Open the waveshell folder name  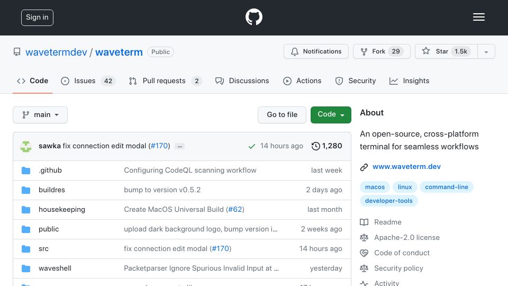[x=55, y=269]
